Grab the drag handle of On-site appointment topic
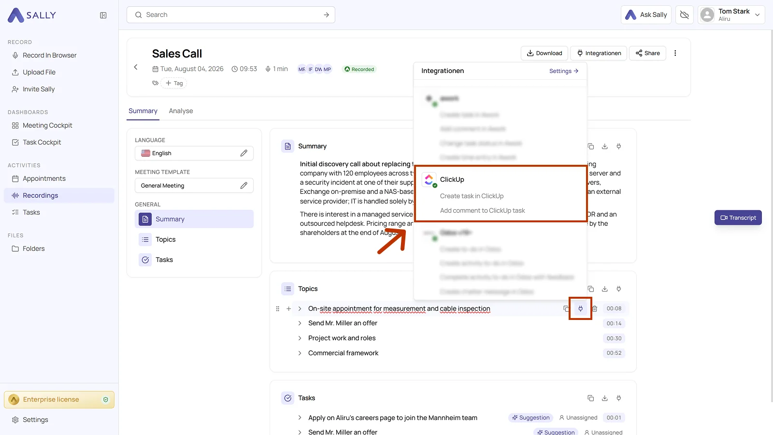The image size is (773, 435). pyautogui.click(x=277, y=309)
